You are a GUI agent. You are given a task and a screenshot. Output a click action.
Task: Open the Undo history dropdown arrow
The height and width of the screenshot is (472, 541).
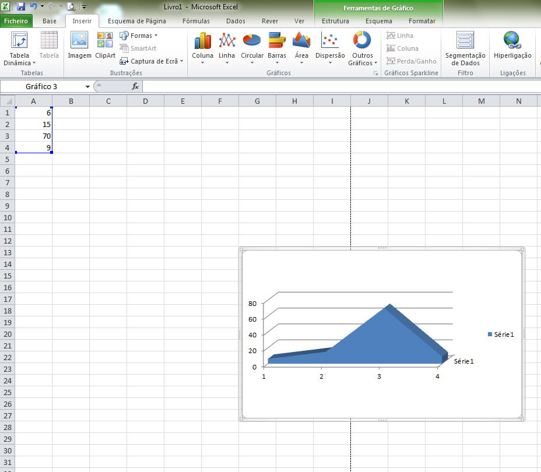(42, 6)
